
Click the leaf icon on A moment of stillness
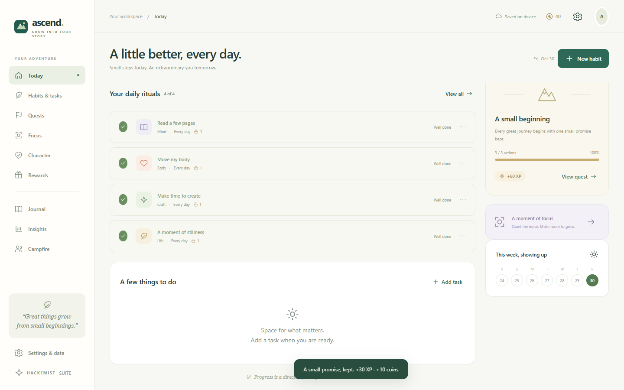(x=144, y=236)
